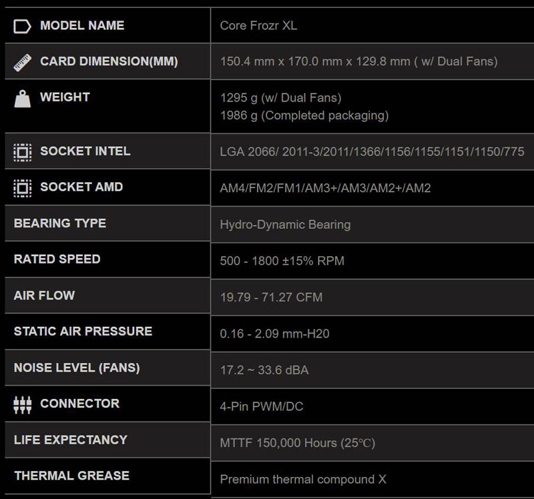Click the chip icon beside Socket AMD
The width and height of the screenshot is (534, 499).
[x=23, y=188]
